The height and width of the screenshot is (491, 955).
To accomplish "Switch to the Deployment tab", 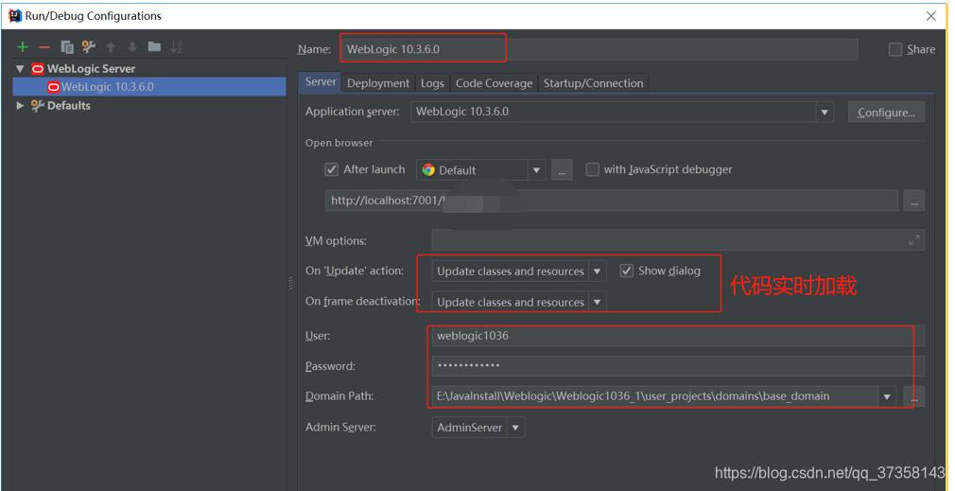I will click(378, 83).
